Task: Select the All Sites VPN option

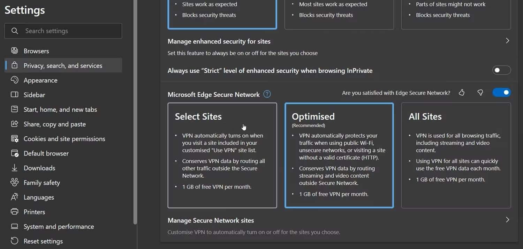Action: point(456,155)
